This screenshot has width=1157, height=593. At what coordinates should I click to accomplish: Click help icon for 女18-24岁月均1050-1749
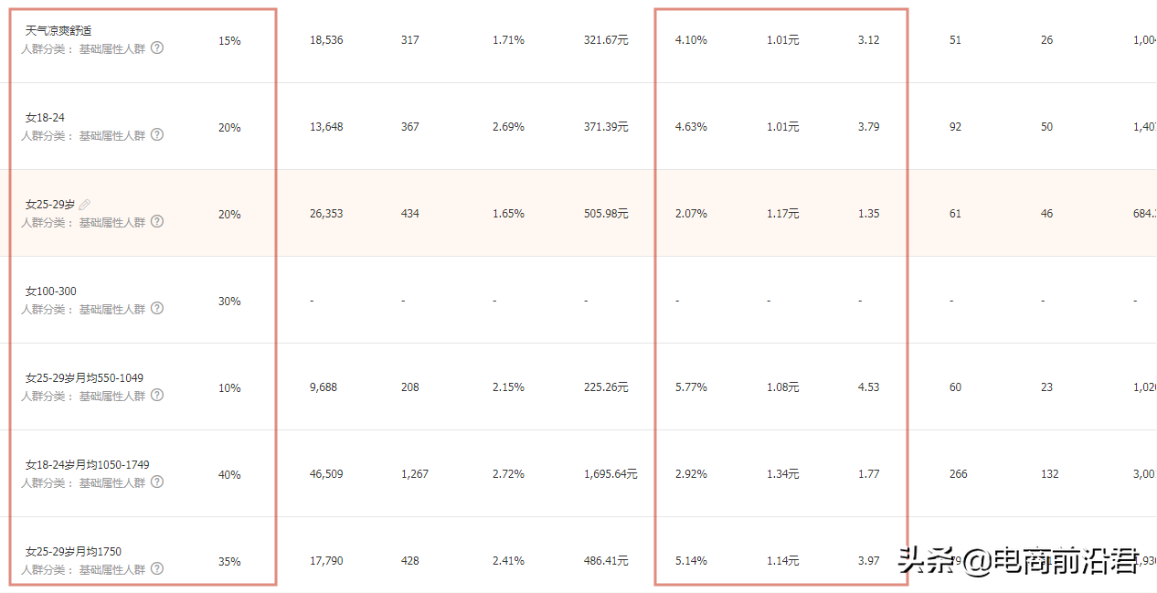click(x=157, y=482)
